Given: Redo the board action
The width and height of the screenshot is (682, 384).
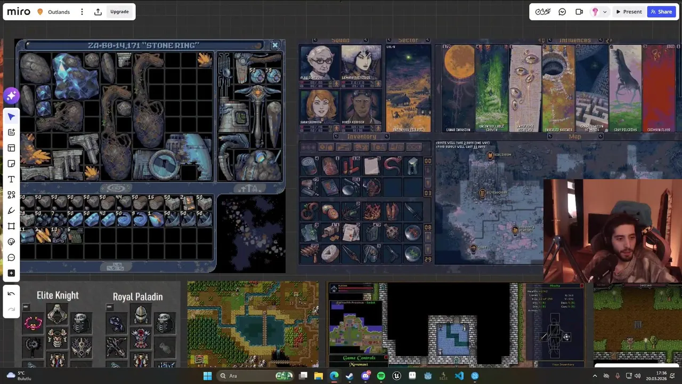Looking at the screenshot, I should click(x=11, y=309).
